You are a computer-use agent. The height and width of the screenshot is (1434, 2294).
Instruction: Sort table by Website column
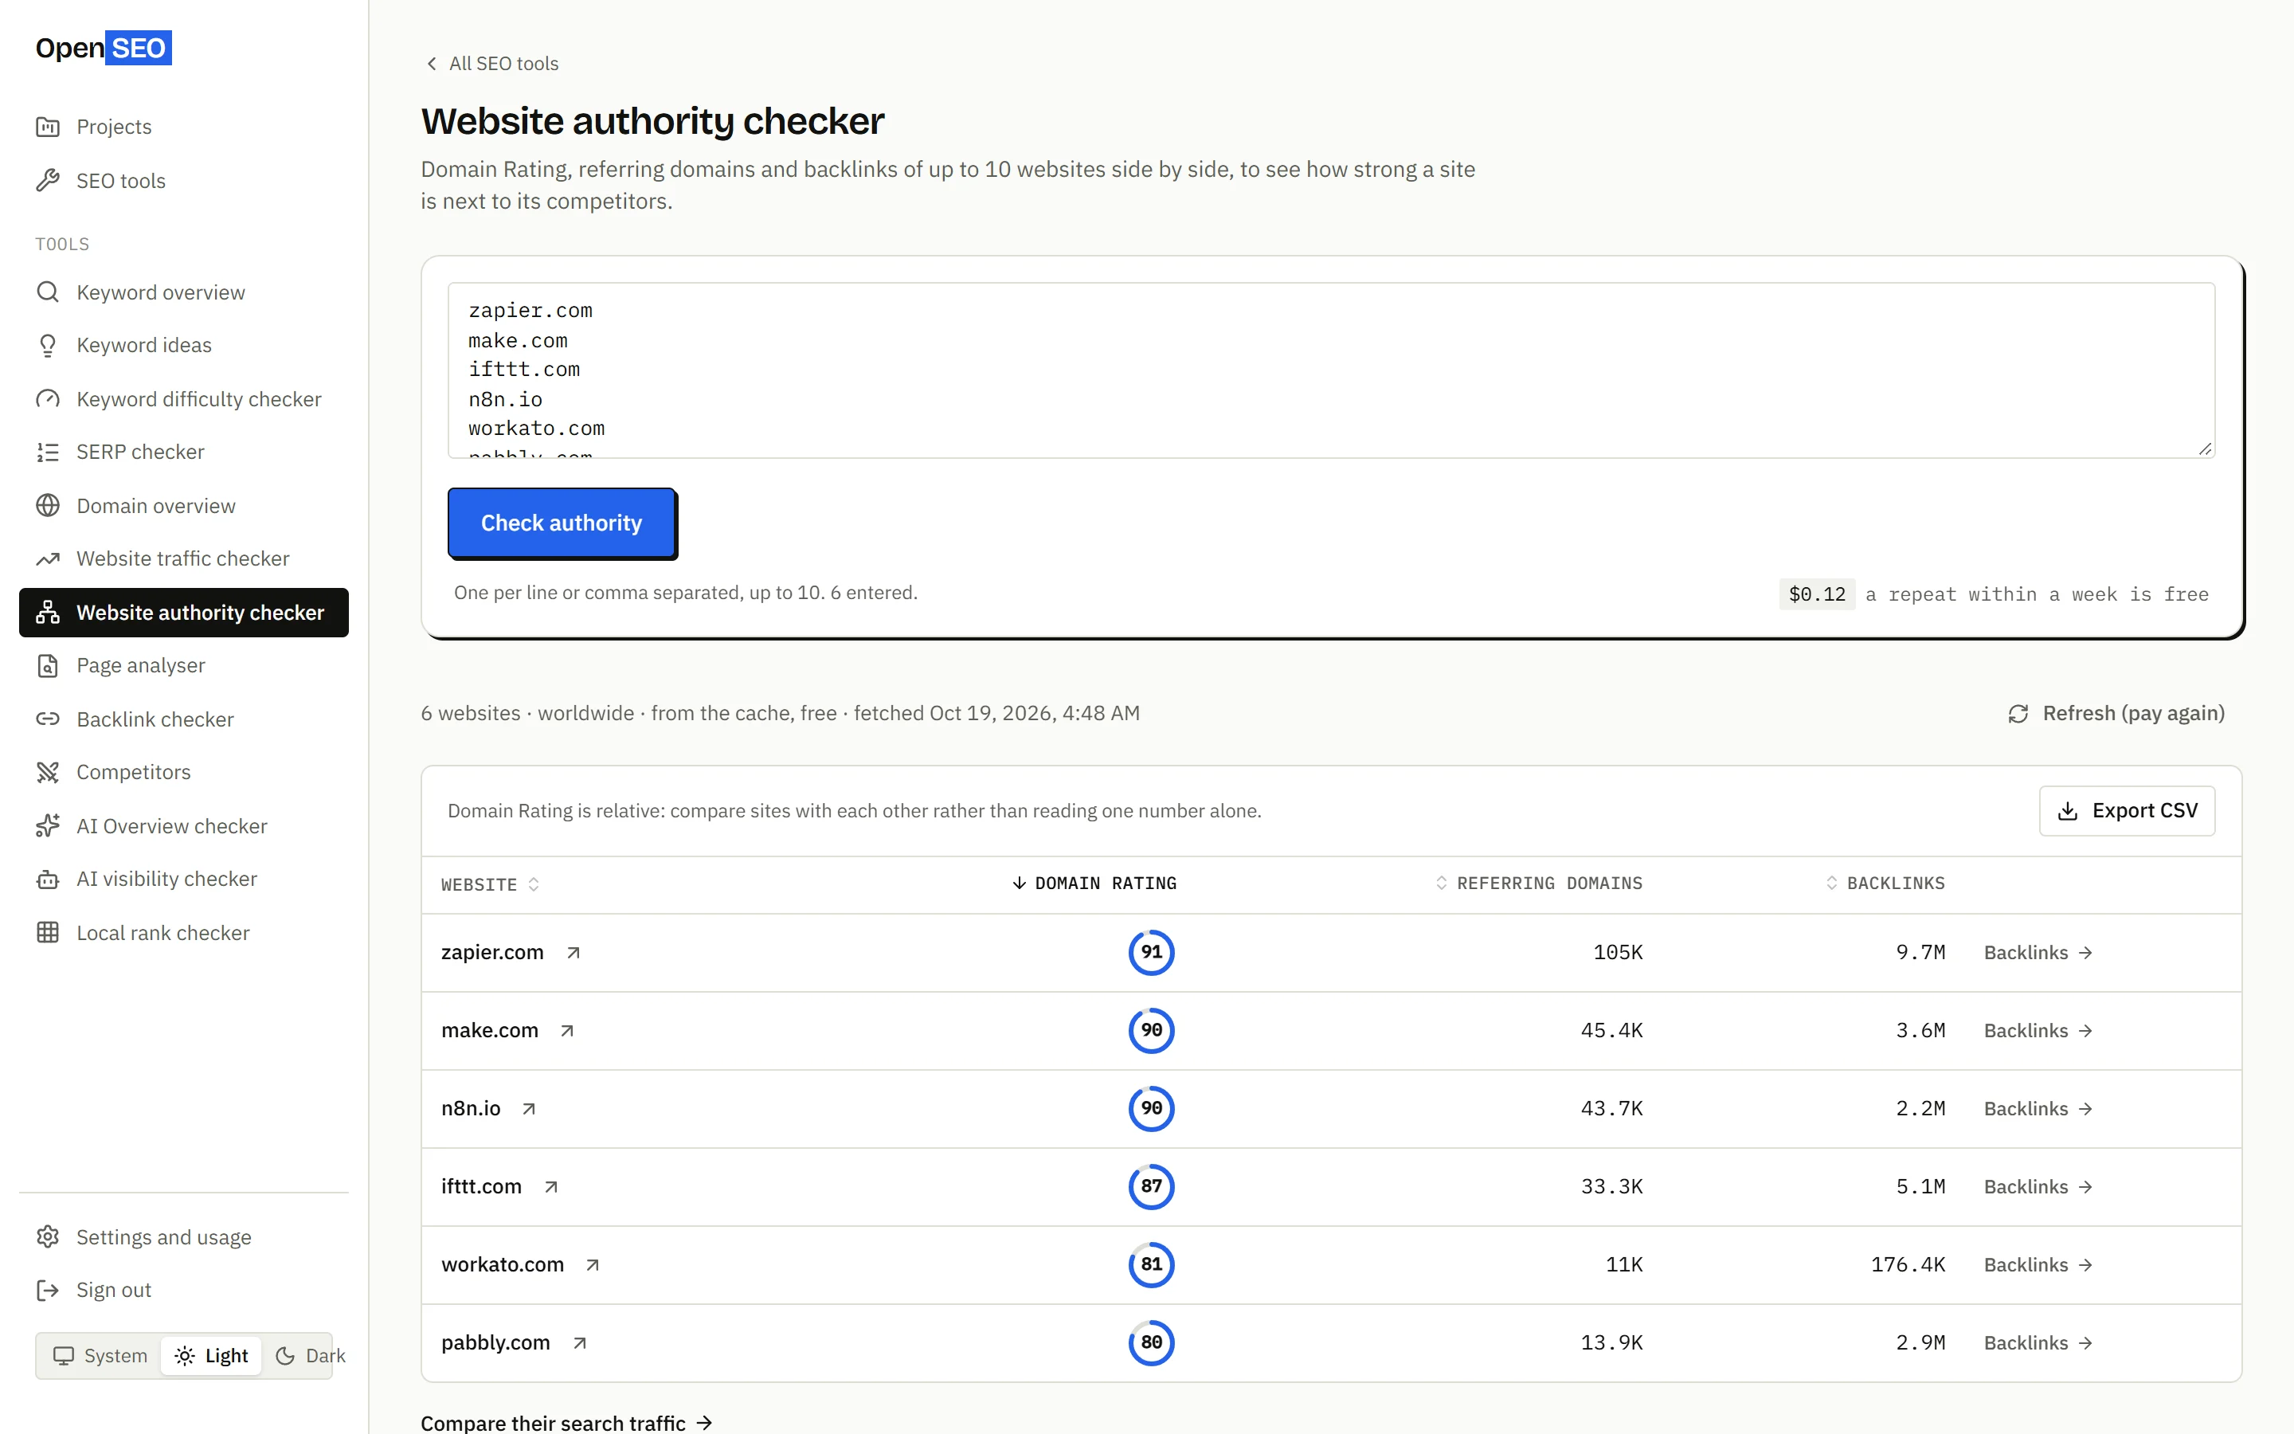tap(490, 884)
